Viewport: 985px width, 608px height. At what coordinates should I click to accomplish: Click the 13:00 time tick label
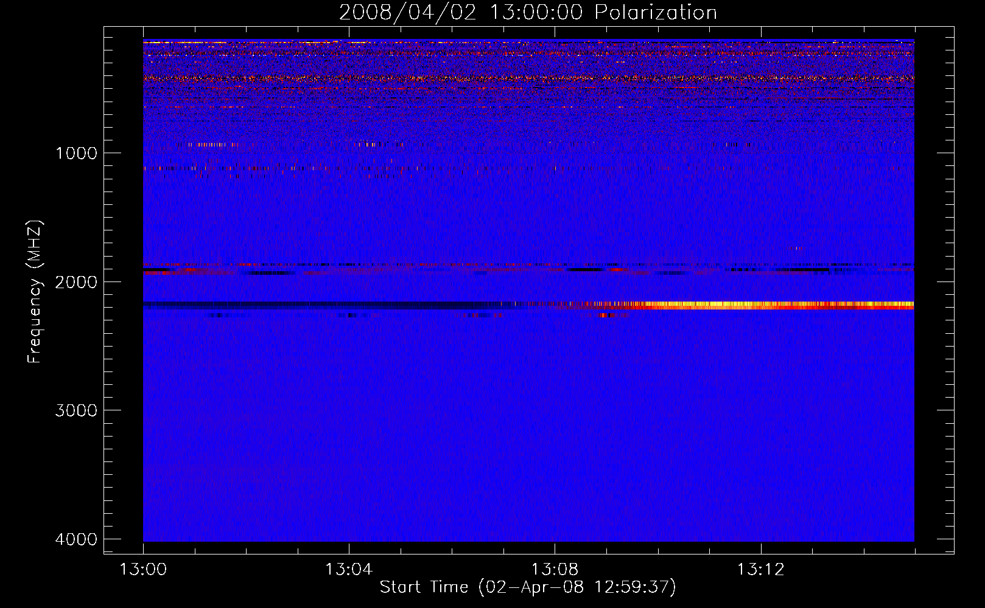coord(143,570)
